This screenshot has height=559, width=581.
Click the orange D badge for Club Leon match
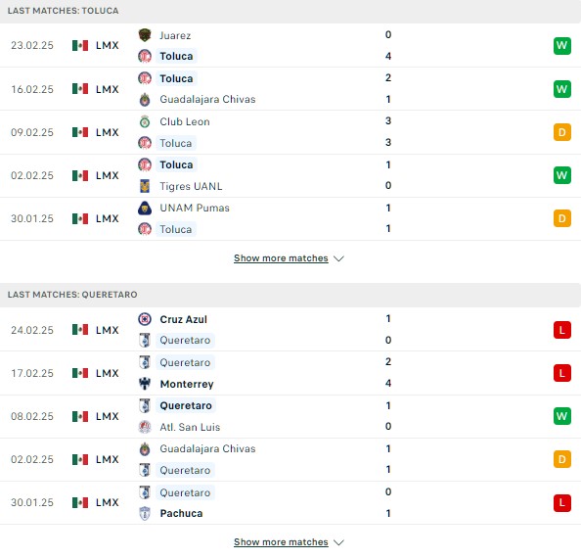(x=562, y=132)
